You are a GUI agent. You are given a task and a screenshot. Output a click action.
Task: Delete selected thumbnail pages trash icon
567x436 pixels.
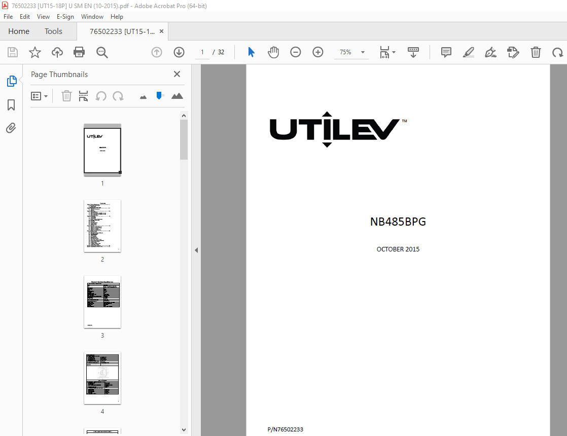[66, 96]
